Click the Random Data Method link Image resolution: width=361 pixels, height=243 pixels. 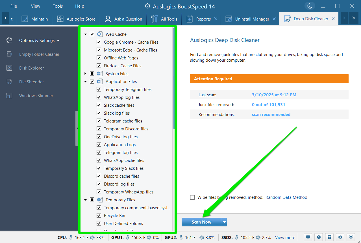(286, 197)
